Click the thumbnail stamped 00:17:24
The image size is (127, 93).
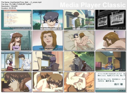point(48,61)
